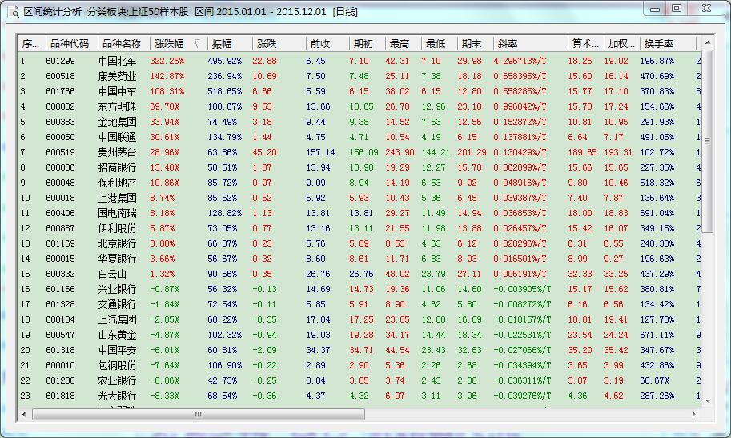Minimize the 区间统计分析 window
The image size is (731, 438).
[655, 9]
